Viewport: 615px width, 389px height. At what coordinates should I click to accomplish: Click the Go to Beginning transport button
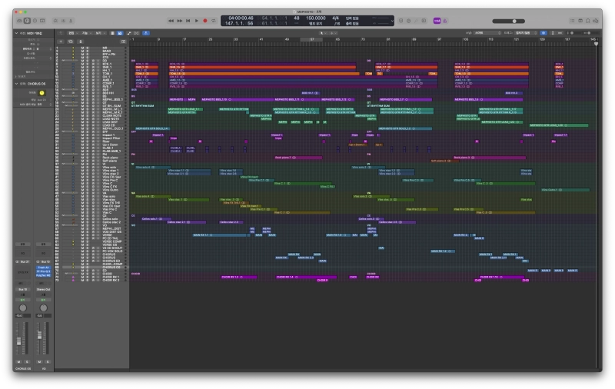coord(188,20)
